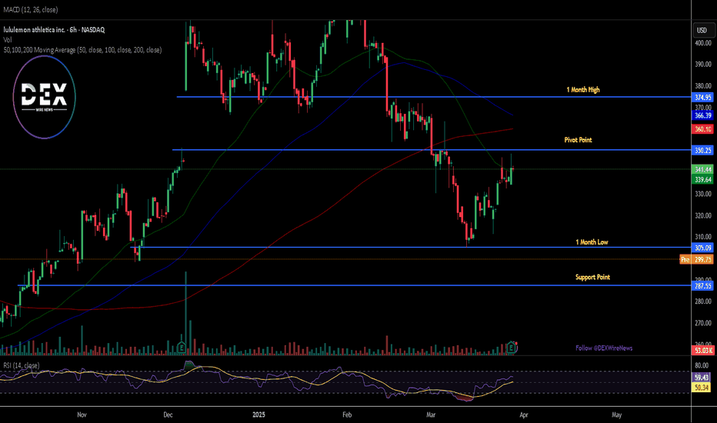Click the 341.44 last price label
Viewport: 717px width, 423px height.
pyautogui.click(x=703, y=170)
